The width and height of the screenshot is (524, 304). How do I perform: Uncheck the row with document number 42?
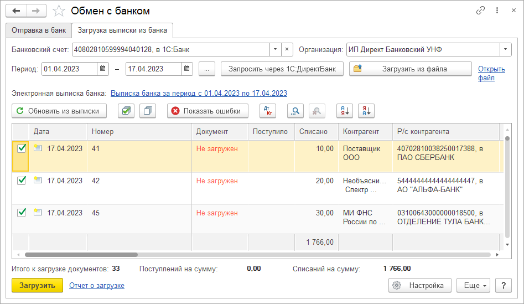(x=22, y=181)
